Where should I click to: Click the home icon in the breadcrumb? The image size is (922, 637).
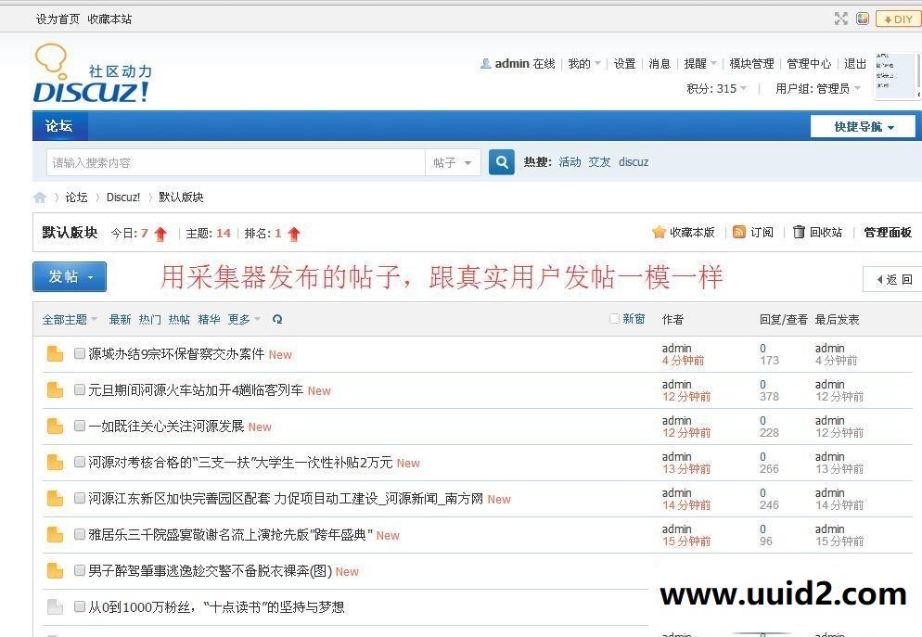pos(40,197)
